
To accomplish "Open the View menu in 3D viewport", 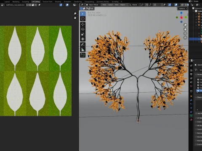I will coord(104,5).
